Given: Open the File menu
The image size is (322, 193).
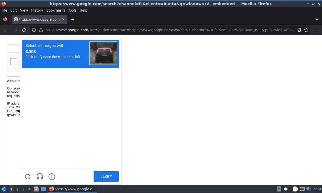Looking at the screenshot, I should click(x=4, y=10).
